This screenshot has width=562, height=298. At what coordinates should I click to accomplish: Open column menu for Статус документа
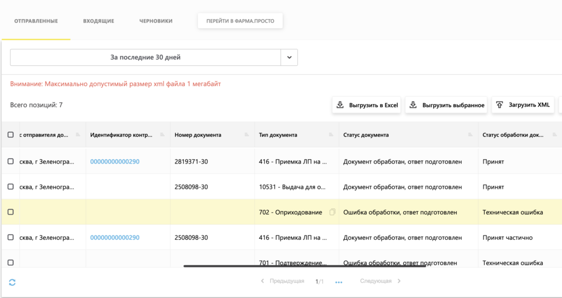tap(470, 135)
